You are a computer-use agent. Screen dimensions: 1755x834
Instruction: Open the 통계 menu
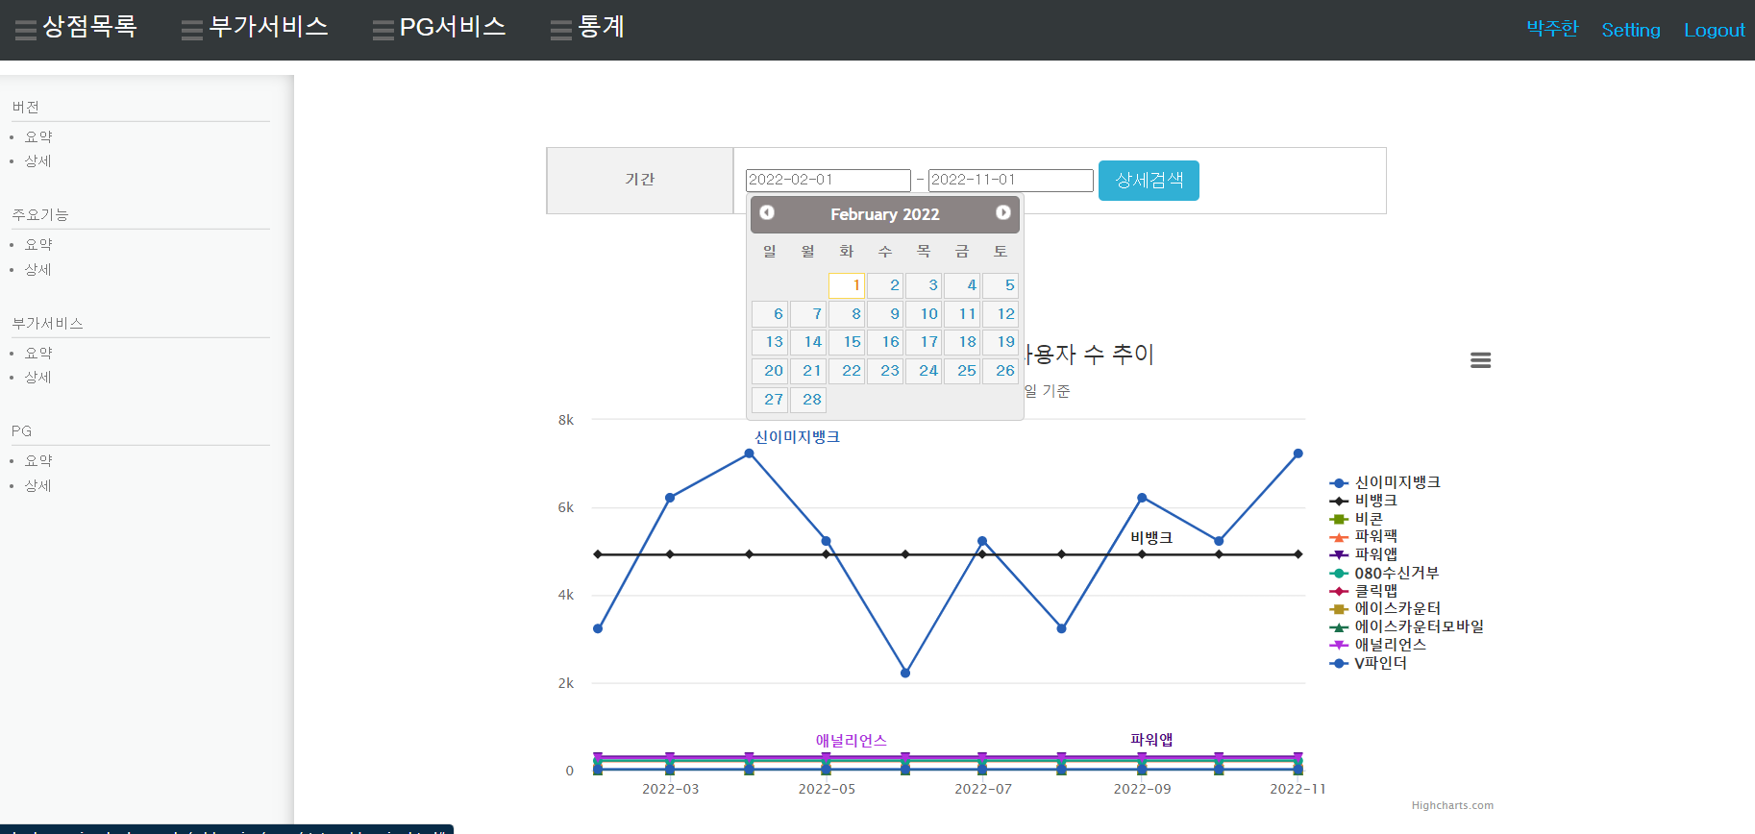click(x=587, y=27)
